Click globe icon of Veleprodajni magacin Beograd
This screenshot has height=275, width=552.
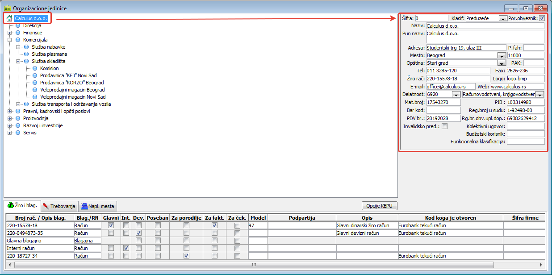pos(35,90)
